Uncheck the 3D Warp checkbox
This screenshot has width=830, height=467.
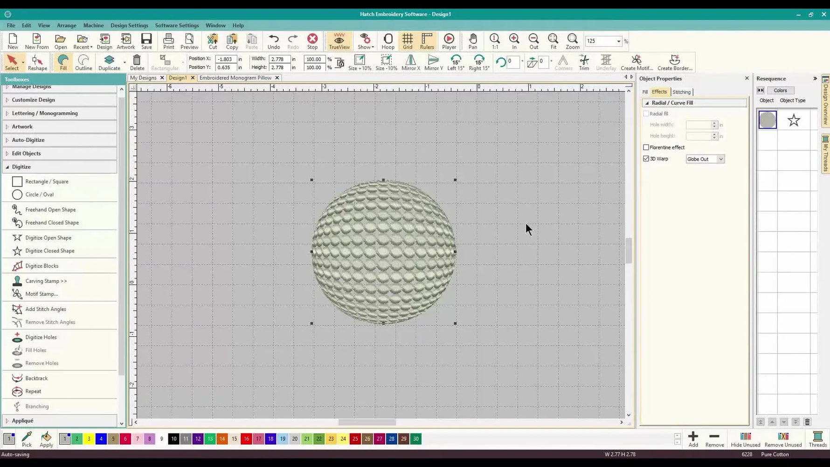pyautogui.click(x=646, y=159)
